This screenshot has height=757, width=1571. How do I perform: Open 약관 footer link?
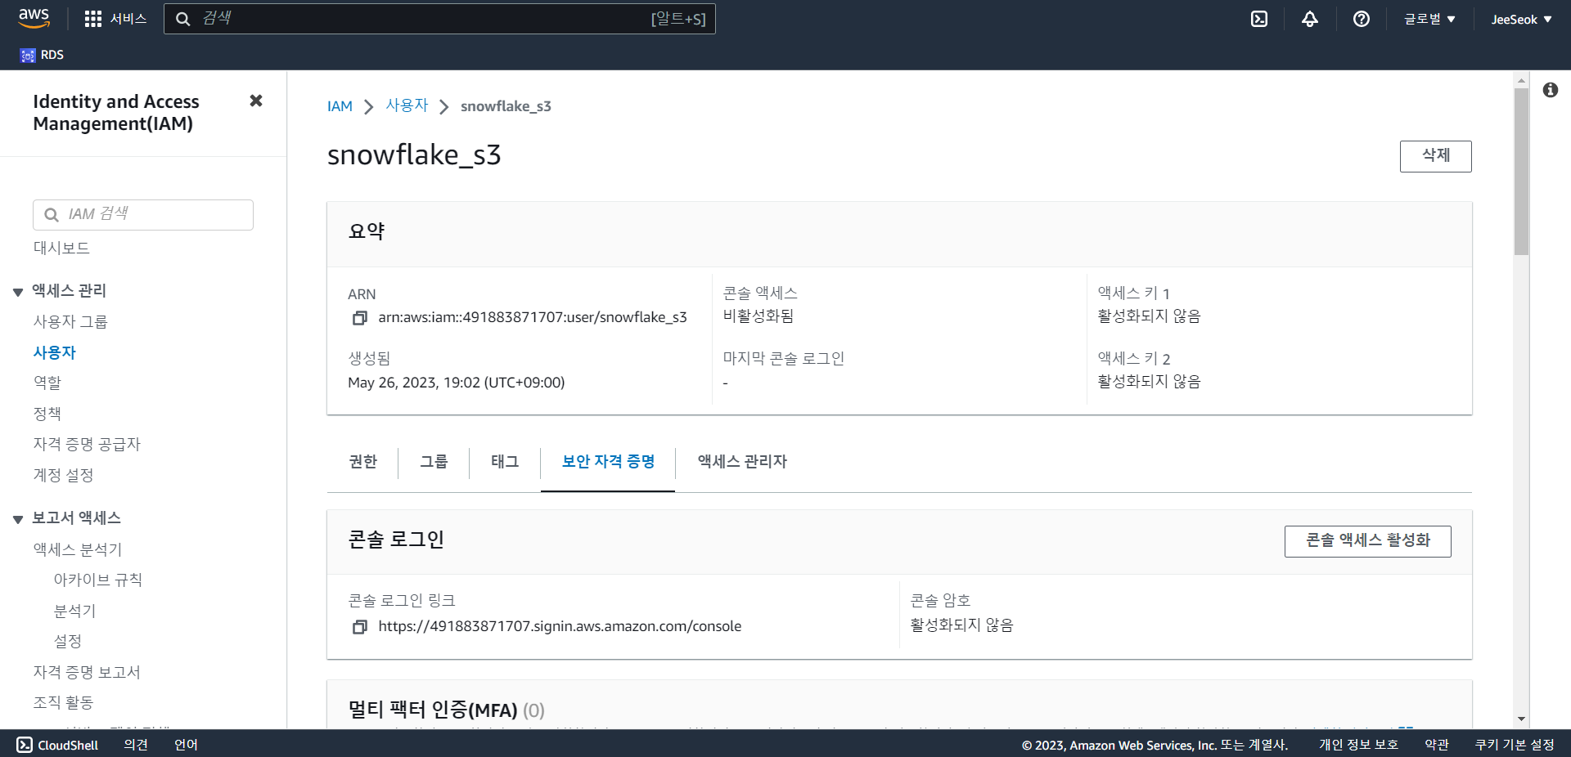pos(1436,745)
